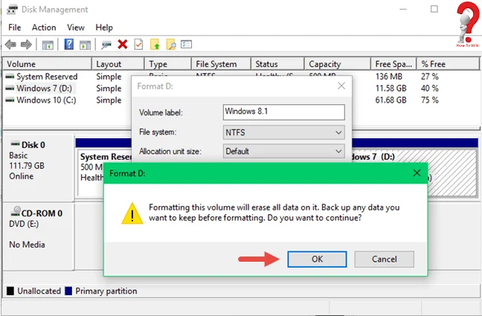Screen dimensions: 482x316
Task: Click the yellow warning triangle icon
Action: 132,213
